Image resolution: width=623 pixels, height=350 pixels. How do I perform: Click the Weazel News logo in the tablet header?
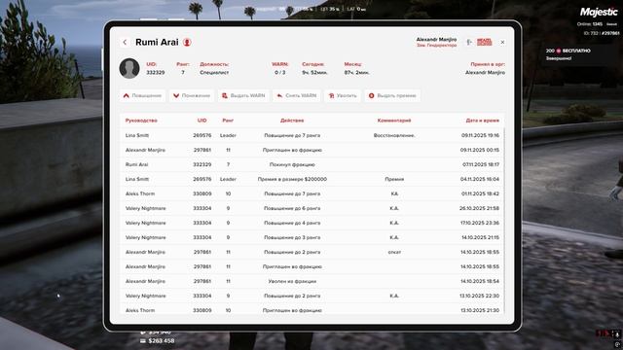point(484,42)
